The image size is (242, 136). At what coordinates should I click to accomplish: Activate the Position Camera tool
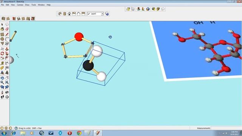tap(2, 92)
